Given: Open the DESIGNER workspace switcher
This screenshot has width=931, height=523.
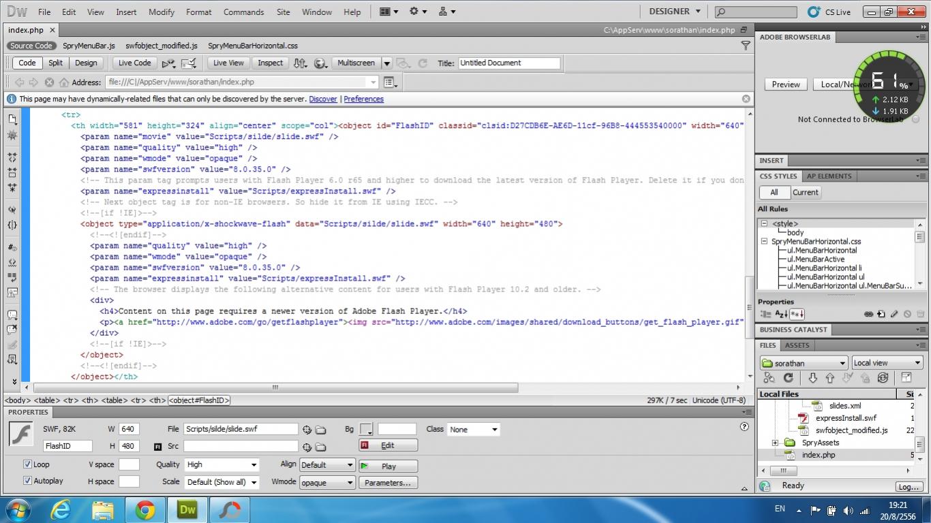Looking at the screenshot, I should (x=675, y=12).
